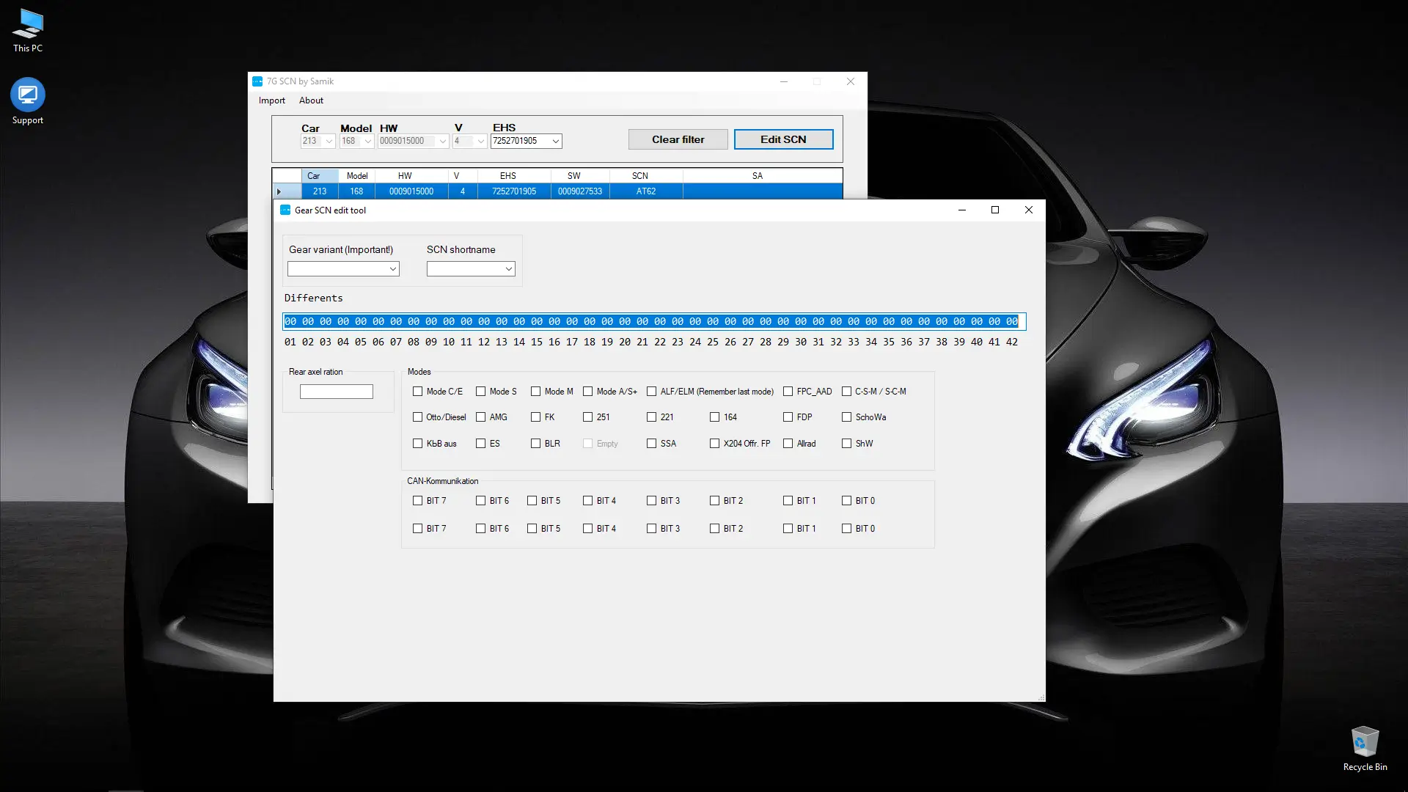Open the Import menu
This screenshot has height=792, width=1408.
(271, 100)
